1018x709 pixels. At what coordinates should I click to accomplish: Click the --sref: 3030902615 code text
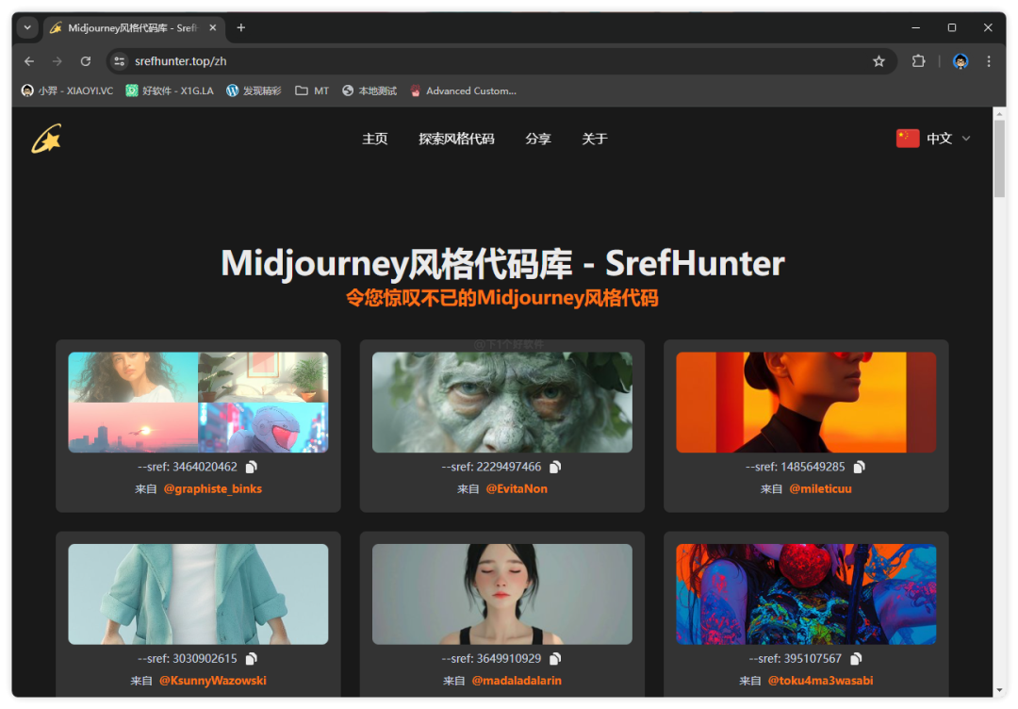188,658
